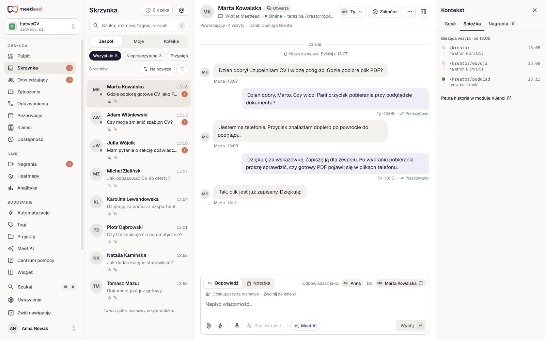This screenshot has height=340, width=545.
Task: Filter by Nieprzeczytane conversations chip
Action: pyautogui.click(x=144, y=56)
